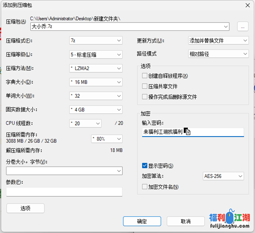255x233 pixels.
Task: Enable 加密文件名 checkbox
Action: 145,186
